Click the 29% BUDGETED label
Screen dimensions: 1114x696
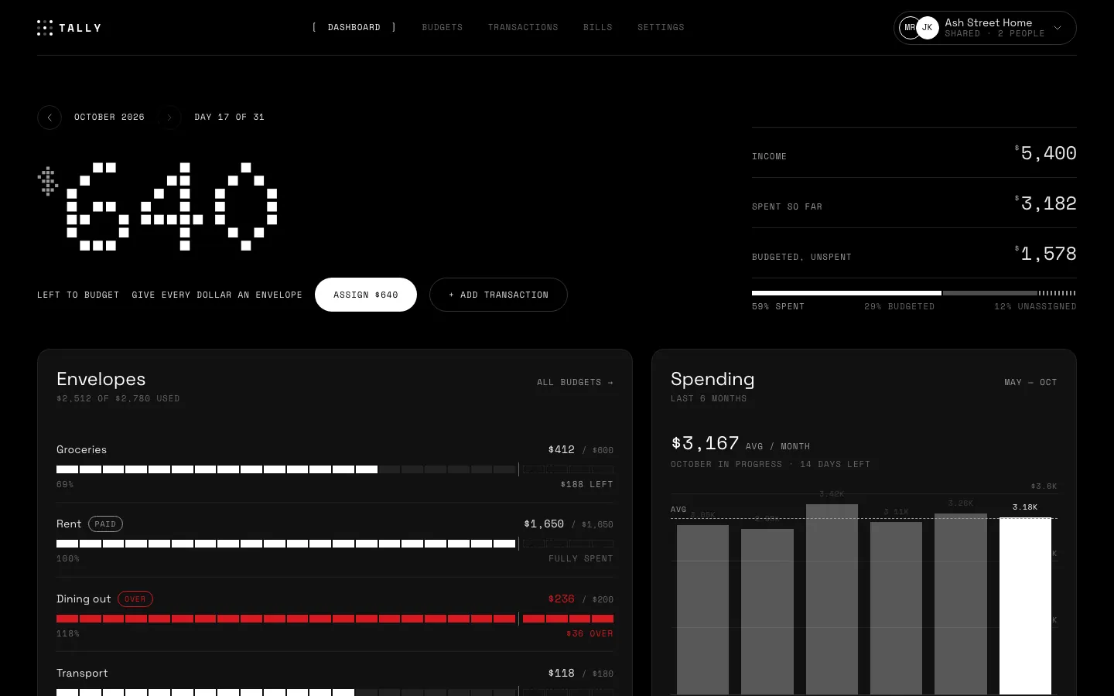coord(900,307)
